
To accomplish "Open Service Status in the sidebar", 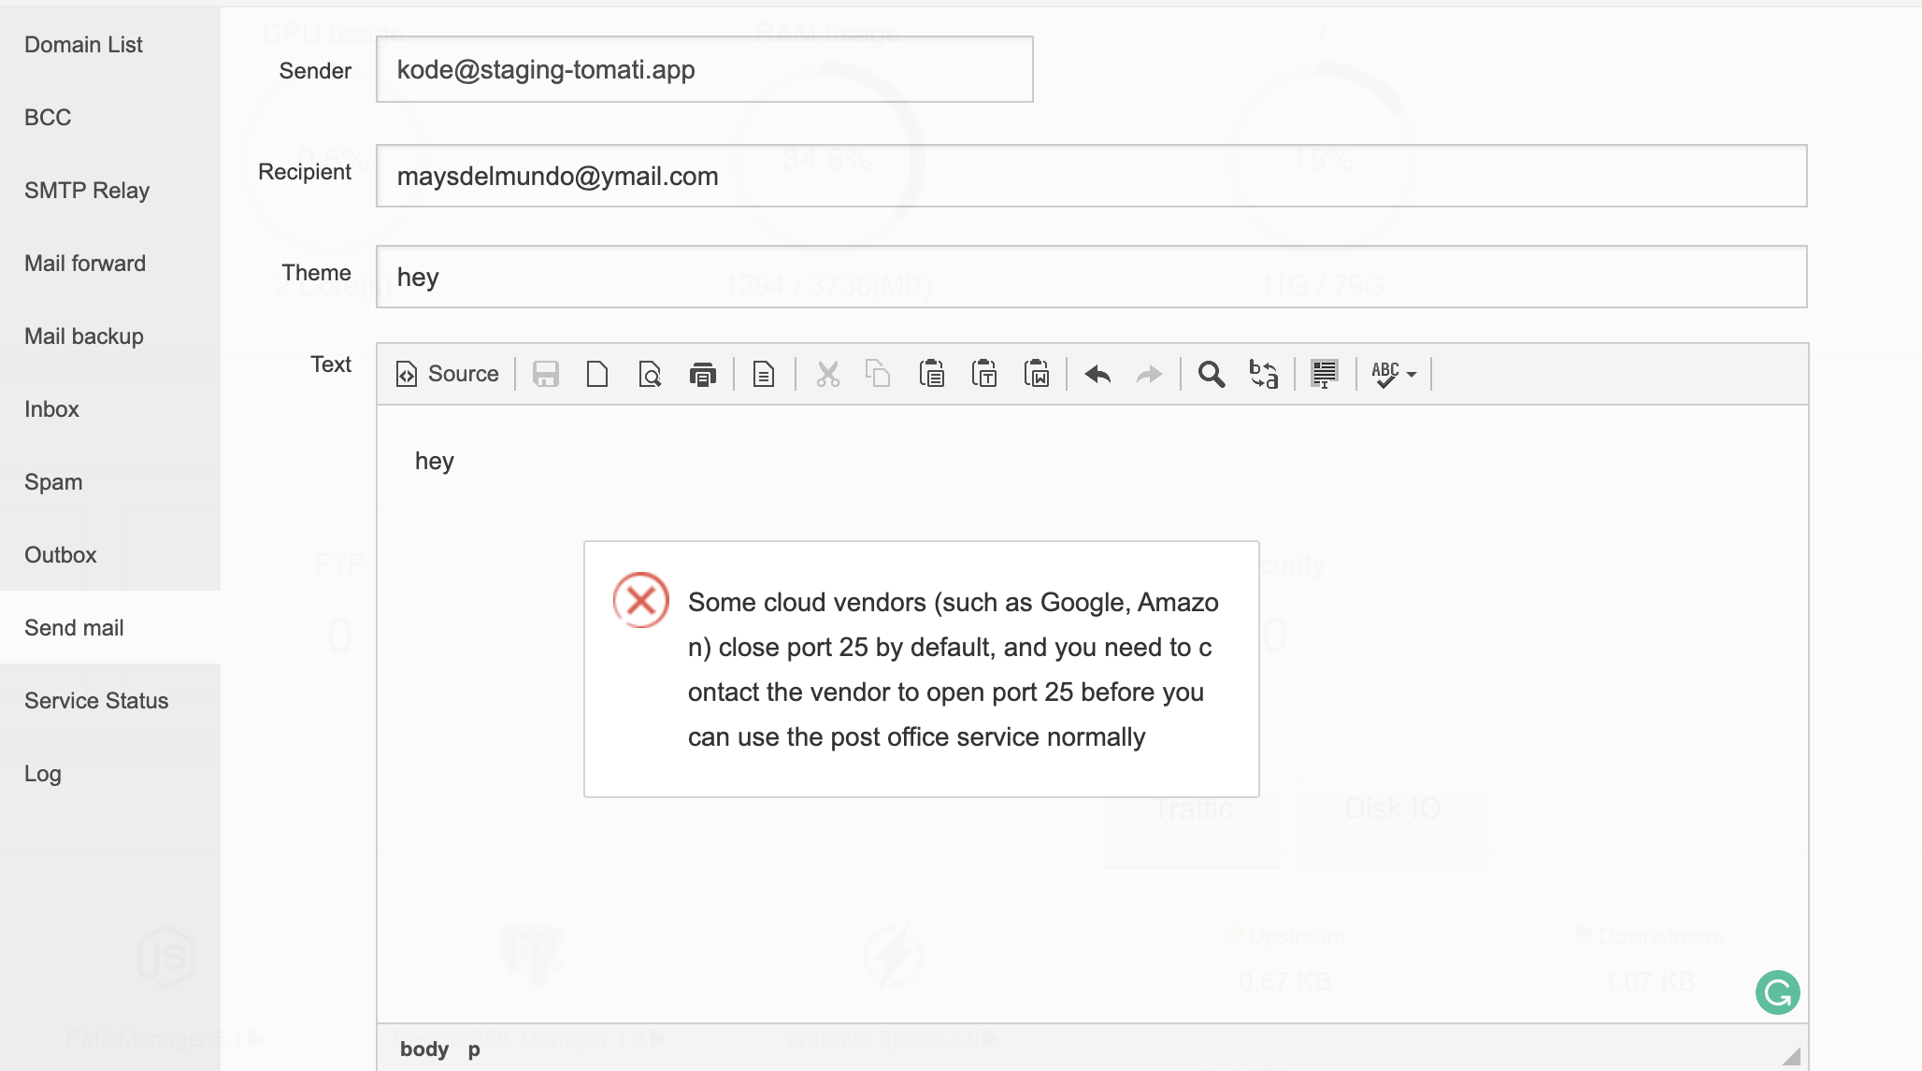I will 96,701.
